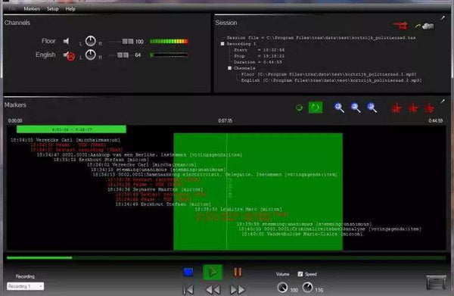Select the Criminaliteitsbeeldanalyse agenda marker
The image size is (454, 296).
[330, 229]
